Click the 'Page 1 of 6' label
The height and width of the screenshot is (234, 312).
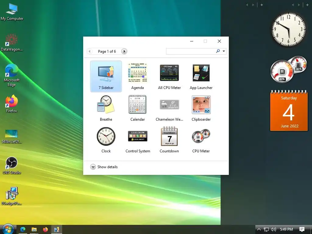tap(107, 51)
